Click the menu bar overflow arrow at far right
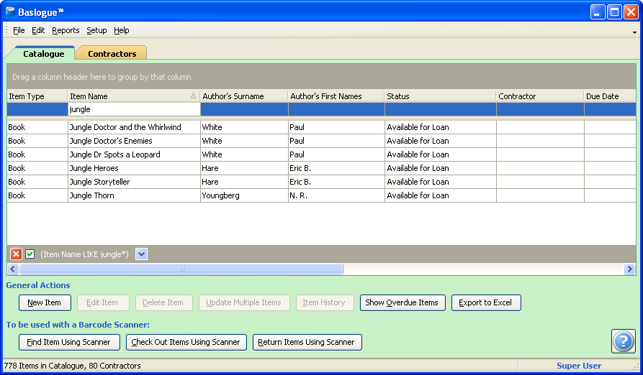This screenshot has width=643, height=375. pos(634,32)
